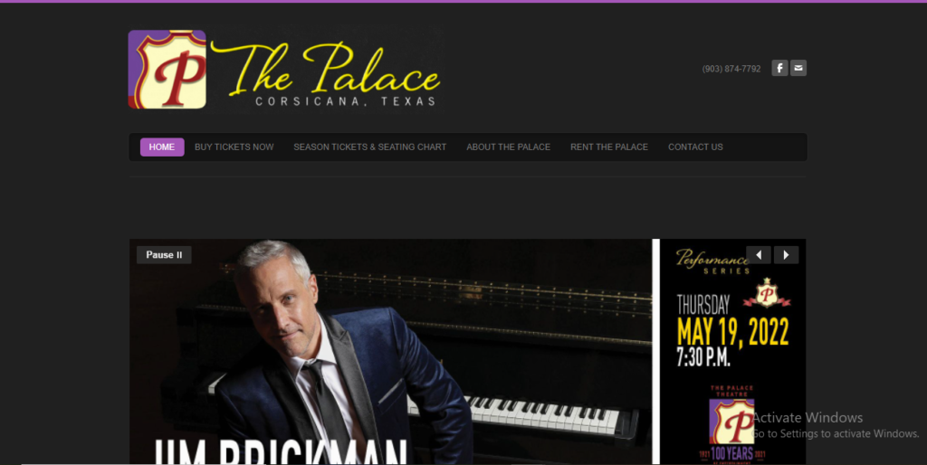Image resolution: width=927 pixels, height=465 pixels.
Task: Open SEASON TICKETS & SEATING CHART
Action: 370,147
